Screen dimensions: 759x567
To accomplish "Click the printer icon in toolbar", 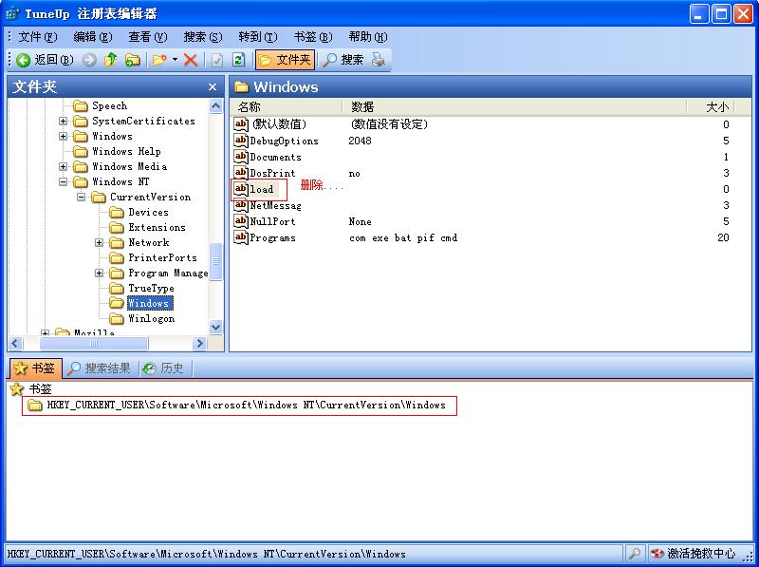I will (x=378, y=60).
